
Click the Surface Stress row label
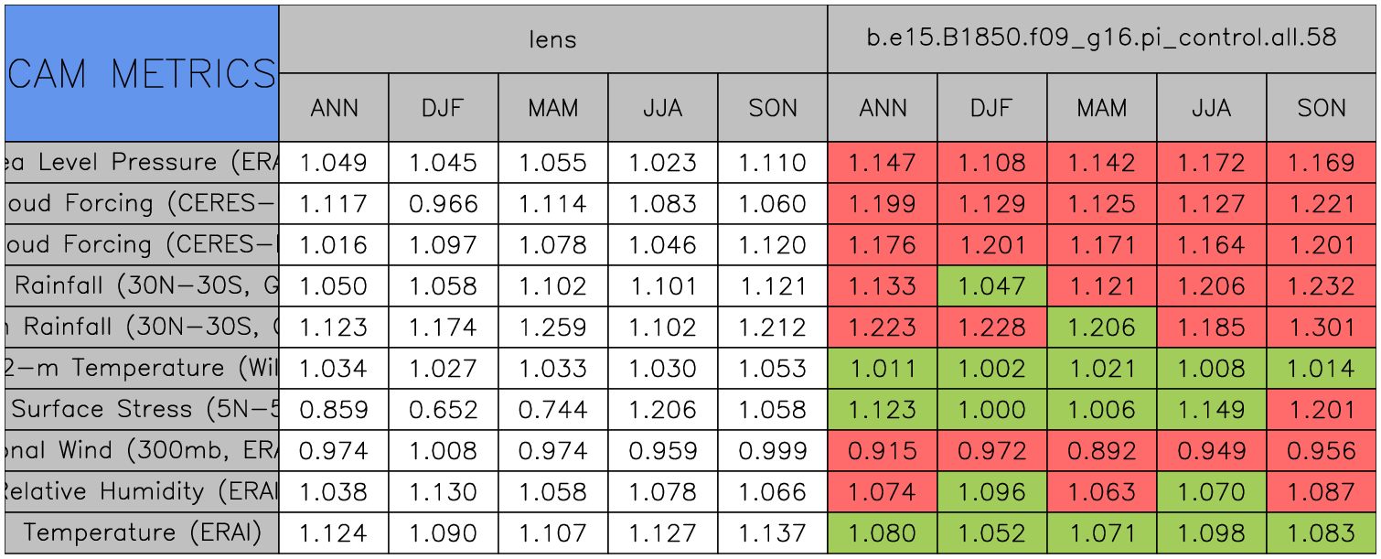click(142, 410)
